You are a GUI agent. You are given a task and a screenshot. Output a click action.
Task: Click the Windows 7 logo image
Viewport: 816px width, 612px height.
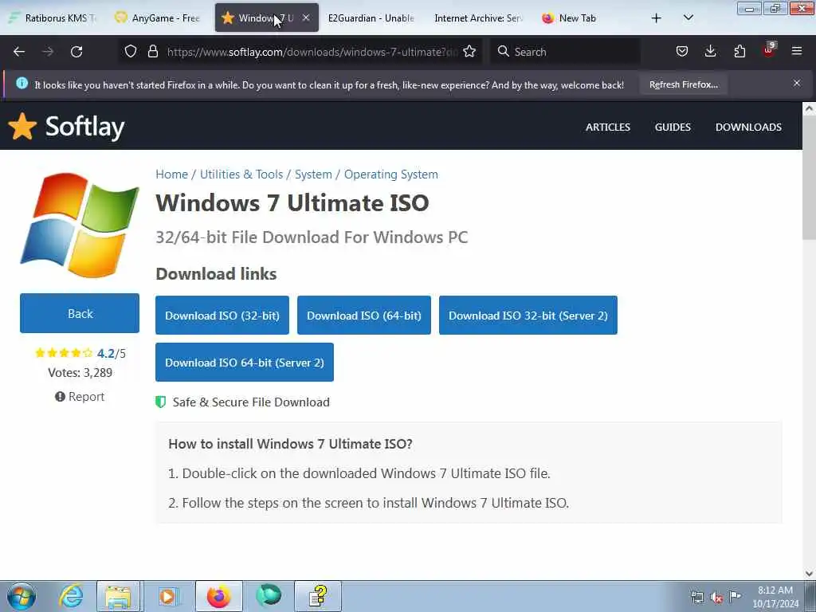click(80, 225)
